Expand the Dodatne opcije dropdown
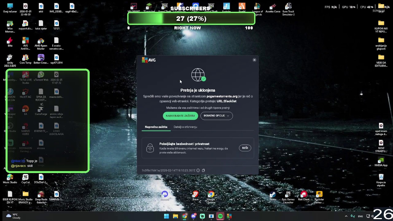Image resolution: width=393 pixels, height=221 pixels. [216, 116]
